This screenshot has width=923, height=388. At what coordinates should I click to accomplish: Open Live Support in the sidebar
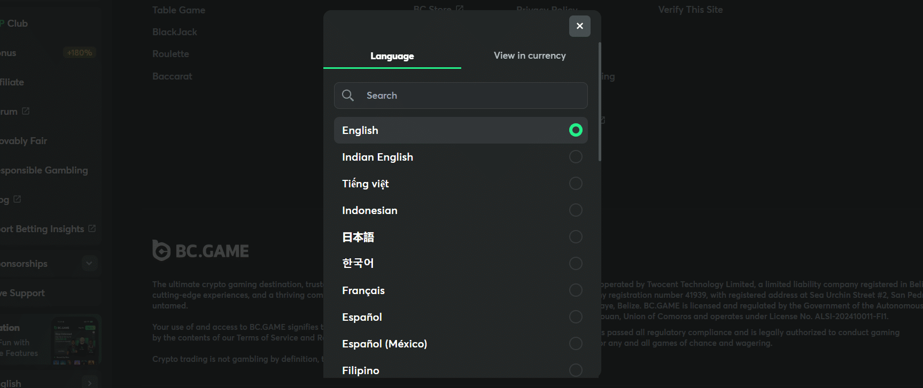(x=21, y=293)
